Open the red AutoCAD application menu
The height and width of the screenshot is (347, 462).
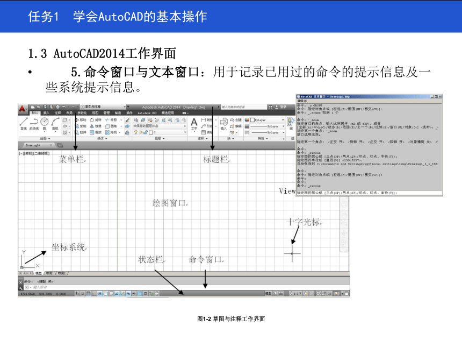[x=22, y=109]
